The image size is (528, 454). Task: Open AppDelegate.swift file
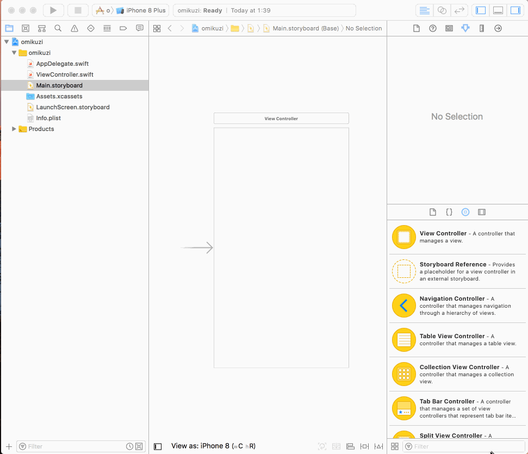pyautogui.click(x=63, y=64)
